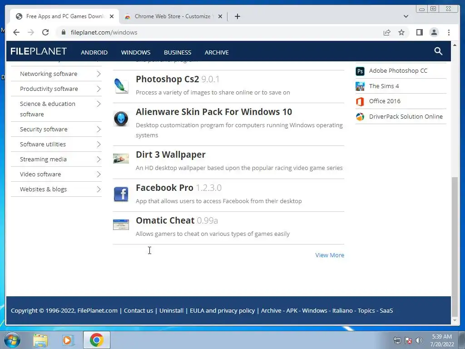
Task: Click the scrollbar up arrow
Action: pyautogui.click(x=455, y=45)
